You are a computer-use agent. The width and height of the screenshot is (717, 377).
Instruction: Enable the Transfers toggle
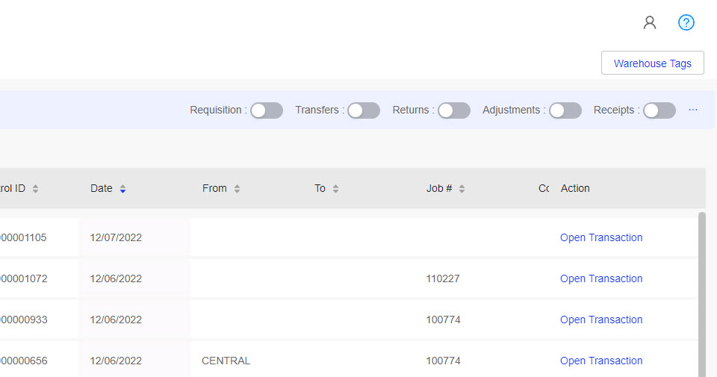[364, 110]
